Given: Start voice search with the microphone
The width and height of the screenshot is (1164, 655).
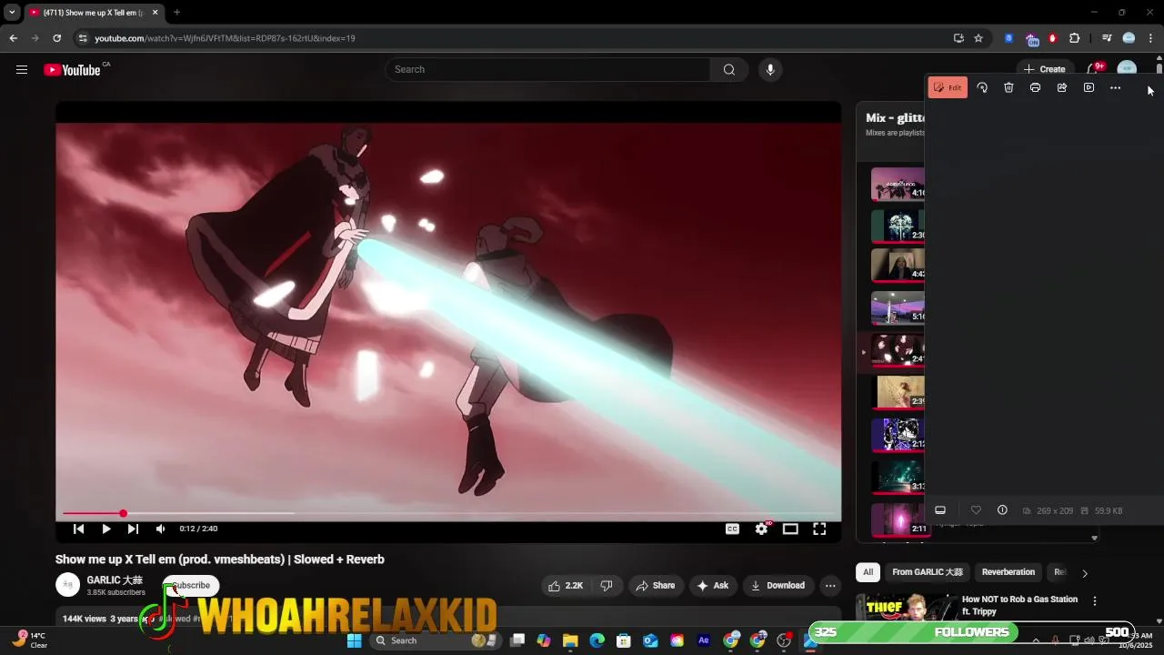Looking at the screenshot, I should tap(770, 70).
